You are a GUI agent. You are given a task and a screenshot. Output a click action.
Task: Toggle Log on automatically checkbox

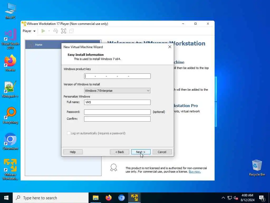[69, 133]
